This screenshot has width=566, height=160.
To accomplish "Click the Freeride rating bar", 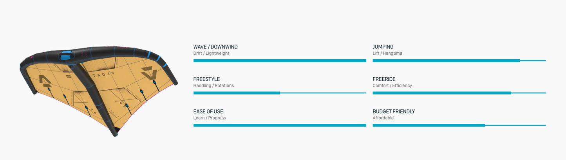I will pyautogui.click(x=459, y=93).
